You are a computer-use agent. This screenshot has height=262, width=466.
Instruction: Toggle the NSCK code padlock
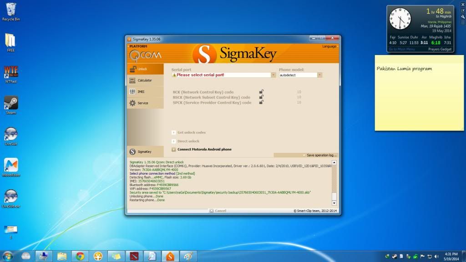pyautogui.click(x=261, y=97)
